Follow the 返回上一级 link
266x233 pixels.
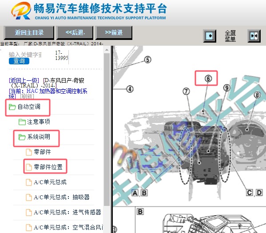coord(24,80)
